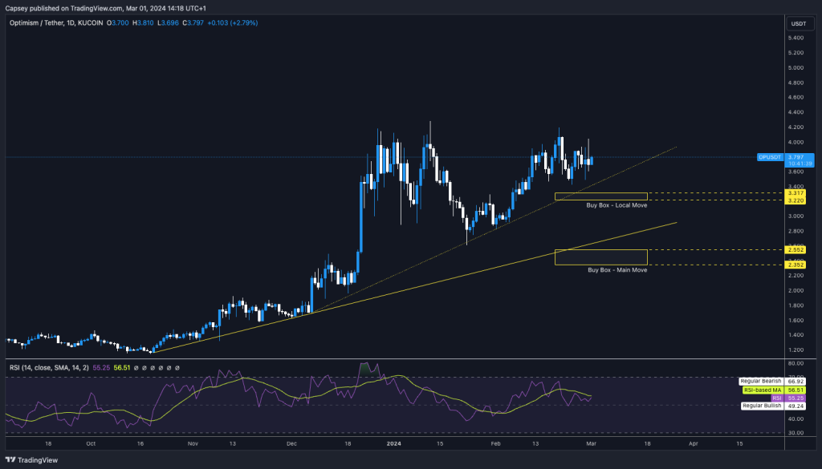Click the 2.552 yellow price label
822x469 pixels.
tap(796, 249)
